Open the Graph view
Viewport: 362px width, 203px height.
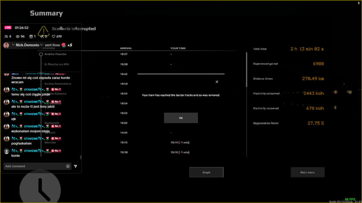pyautogui.click(x=206, y=172)
